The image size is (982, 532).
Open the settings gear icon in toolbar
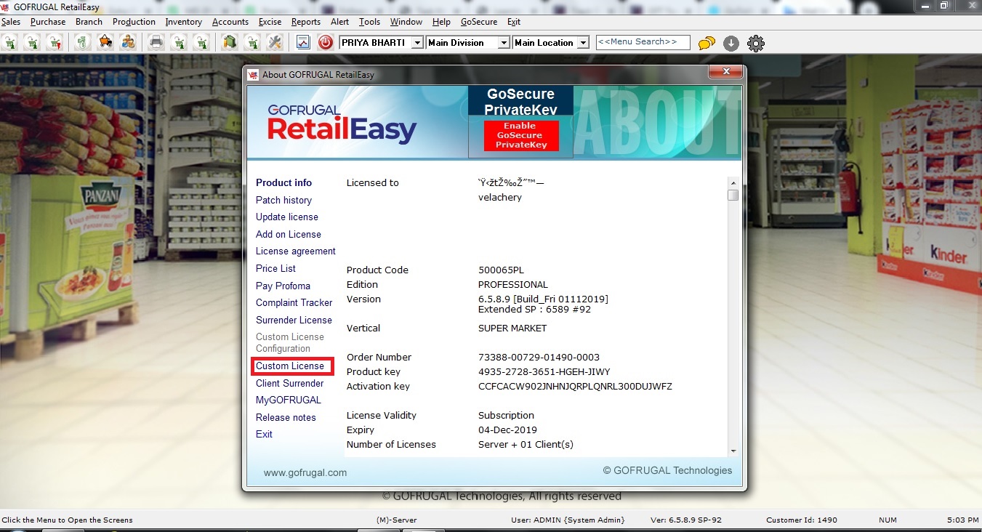click(x=756, y=43)
